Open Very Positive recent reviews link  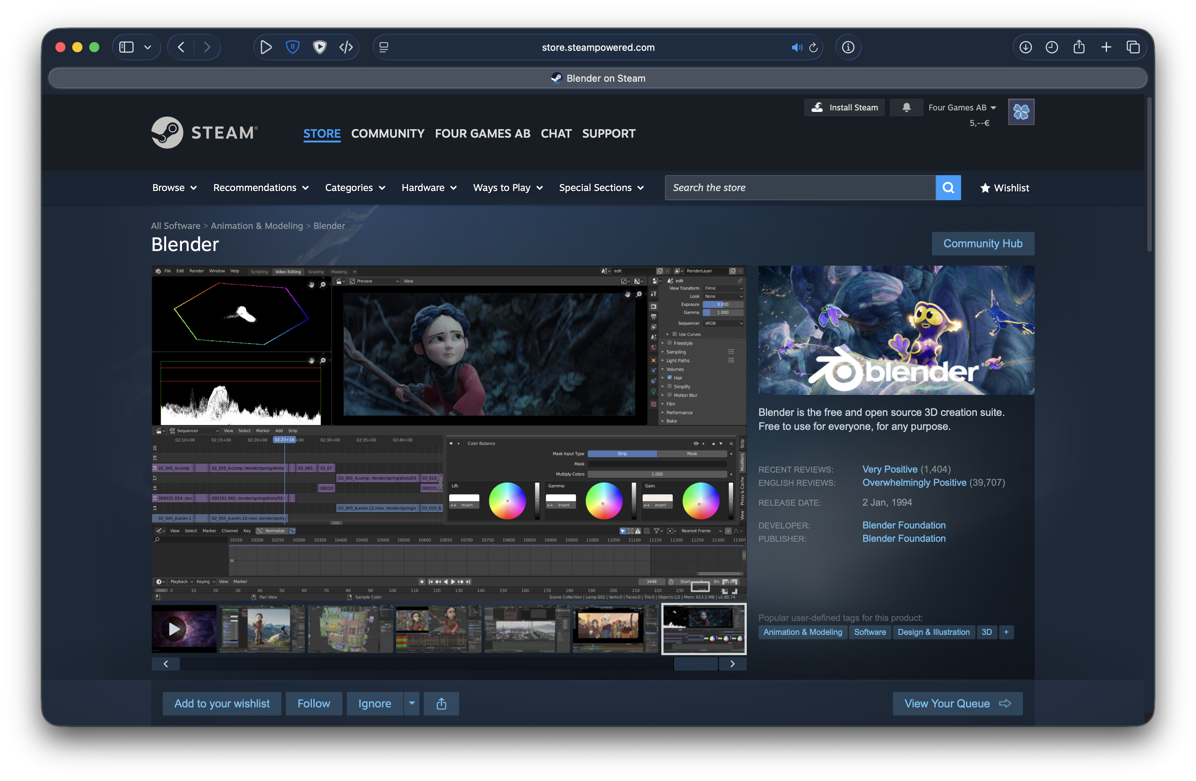coord(890,469)
